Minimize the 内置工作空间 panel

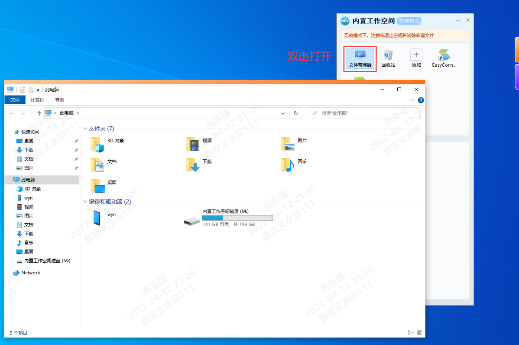click(458, 20)
